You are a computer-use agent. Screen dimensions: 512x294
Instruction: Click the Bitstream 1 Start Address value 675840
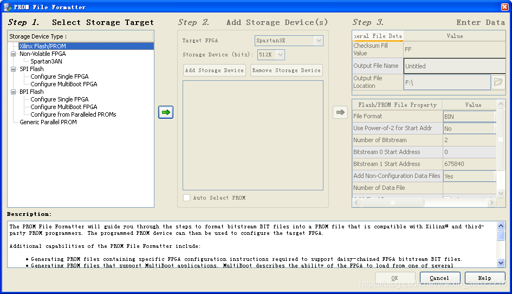(x=470, y=164)
